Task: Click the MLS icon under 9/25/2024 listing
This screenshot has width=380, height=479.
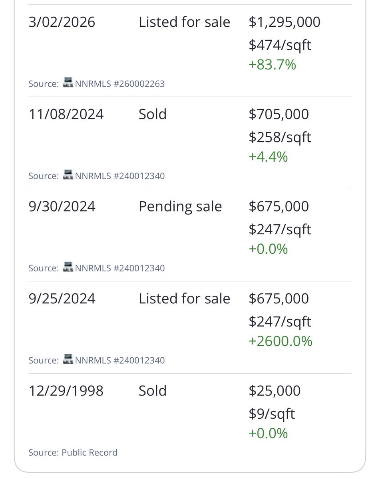Action: click(x=68, y=360)
